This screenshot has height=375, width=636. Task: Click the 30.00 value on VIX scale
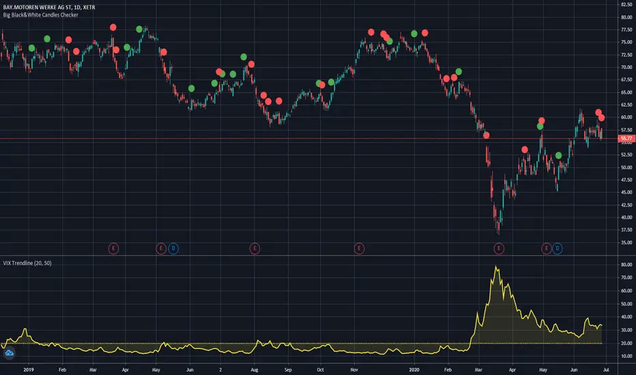tap(626, 330)
